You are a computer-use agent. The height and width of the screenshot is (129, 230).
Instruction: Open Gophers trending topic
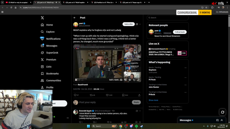152,70
